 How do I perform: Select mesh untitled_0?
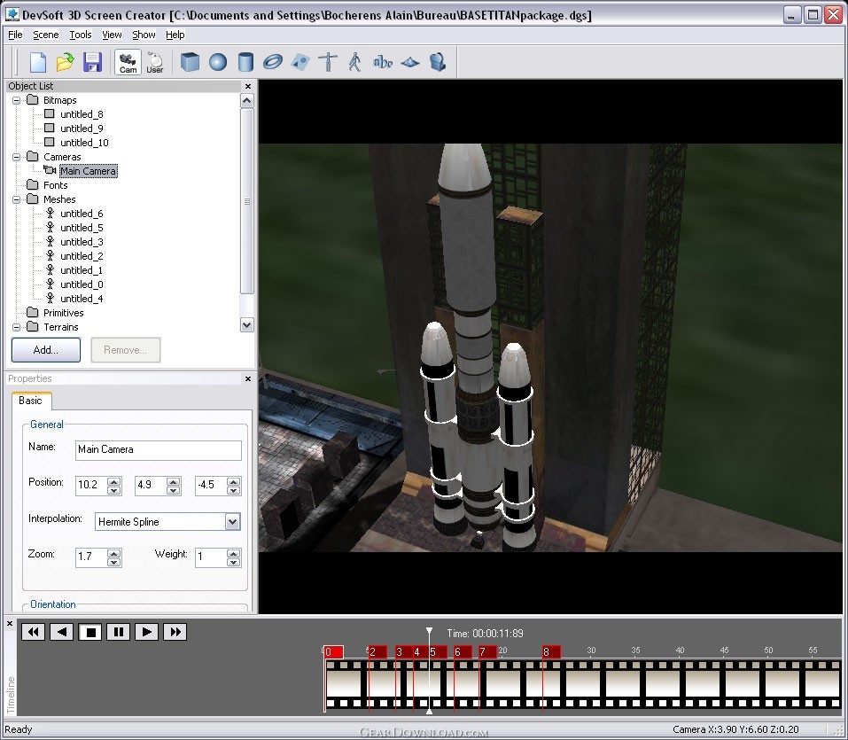click(82, 284)
